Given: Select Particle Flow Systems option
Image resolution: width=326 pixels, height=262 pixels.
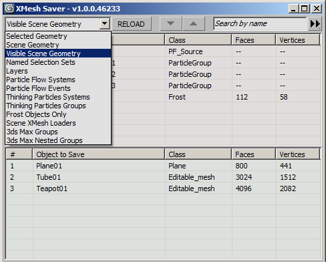Looking at the screenshot, I should click(58, 80).
